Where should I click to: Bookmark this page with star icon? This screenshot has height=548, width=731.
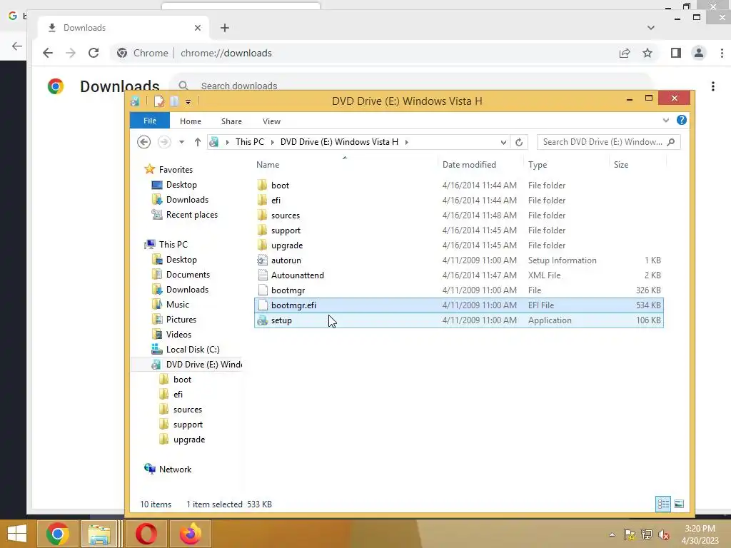point(647,53)
